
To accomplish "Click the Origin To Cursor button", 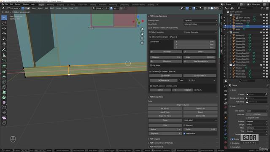I will tap(183, 105).
